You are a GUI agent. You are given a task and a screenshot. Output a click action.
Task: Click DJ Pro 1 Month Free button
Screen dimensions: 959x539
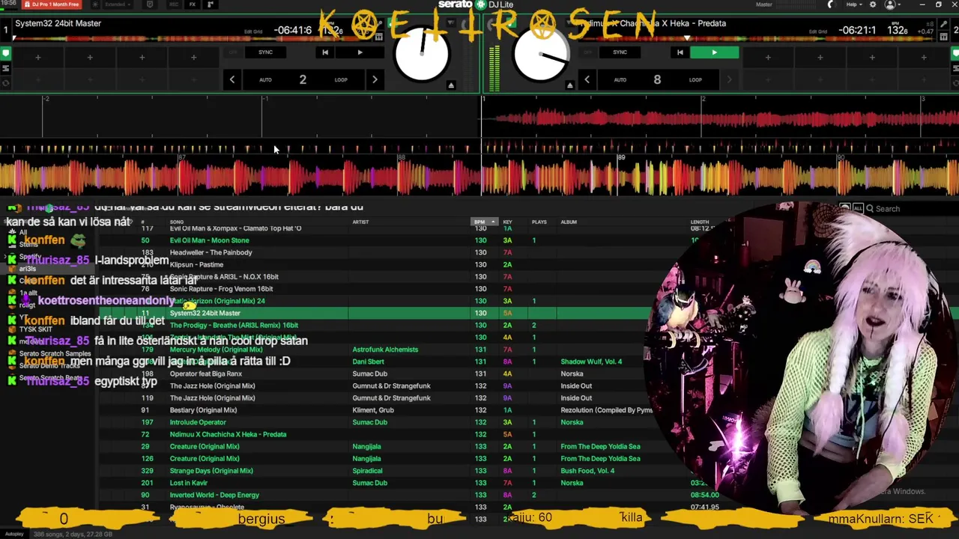click(51, 4)
